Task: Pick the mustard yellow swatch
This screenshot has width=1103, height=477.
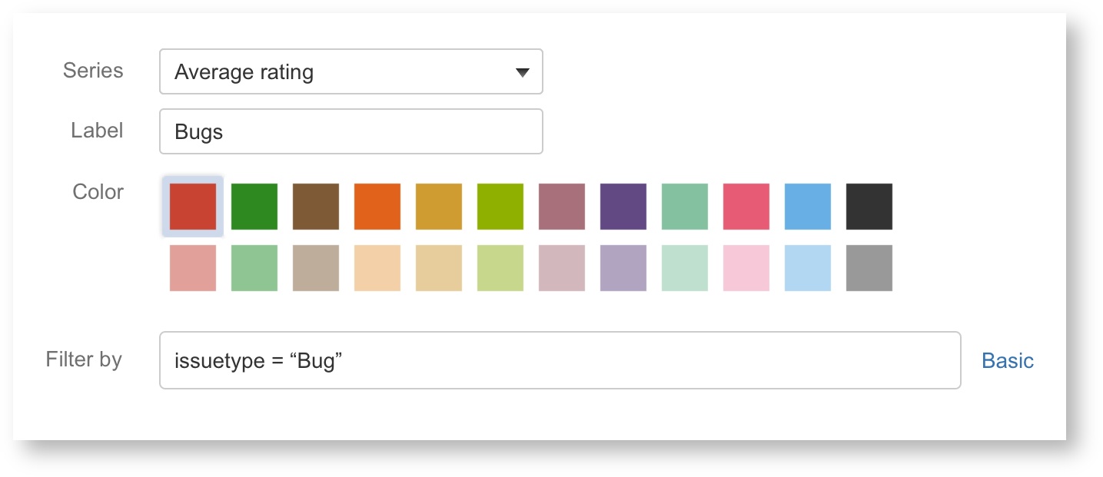Action: click(439, 207)
